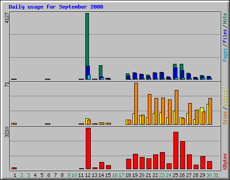
Task: Click green day label 16 on x-axis
Action: (115, 175)
